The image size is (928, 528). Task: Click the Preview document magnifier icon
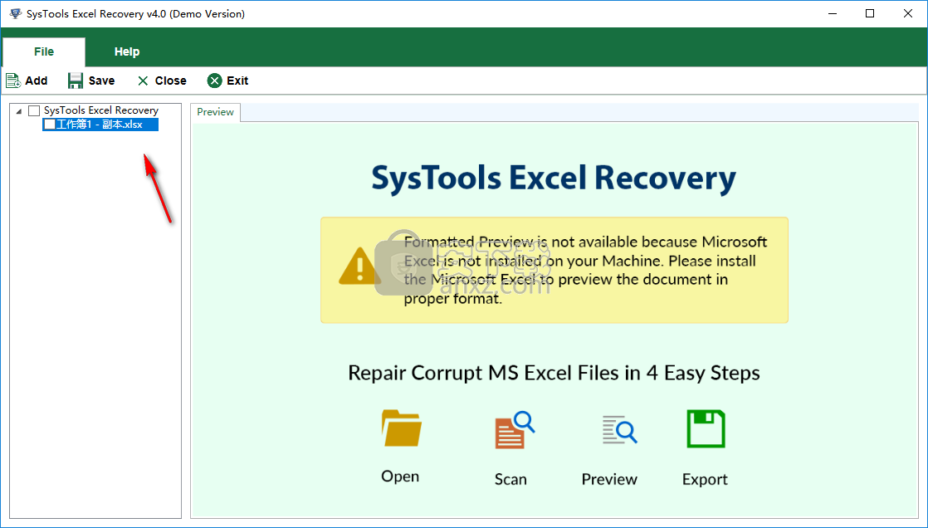click(620, 430)
